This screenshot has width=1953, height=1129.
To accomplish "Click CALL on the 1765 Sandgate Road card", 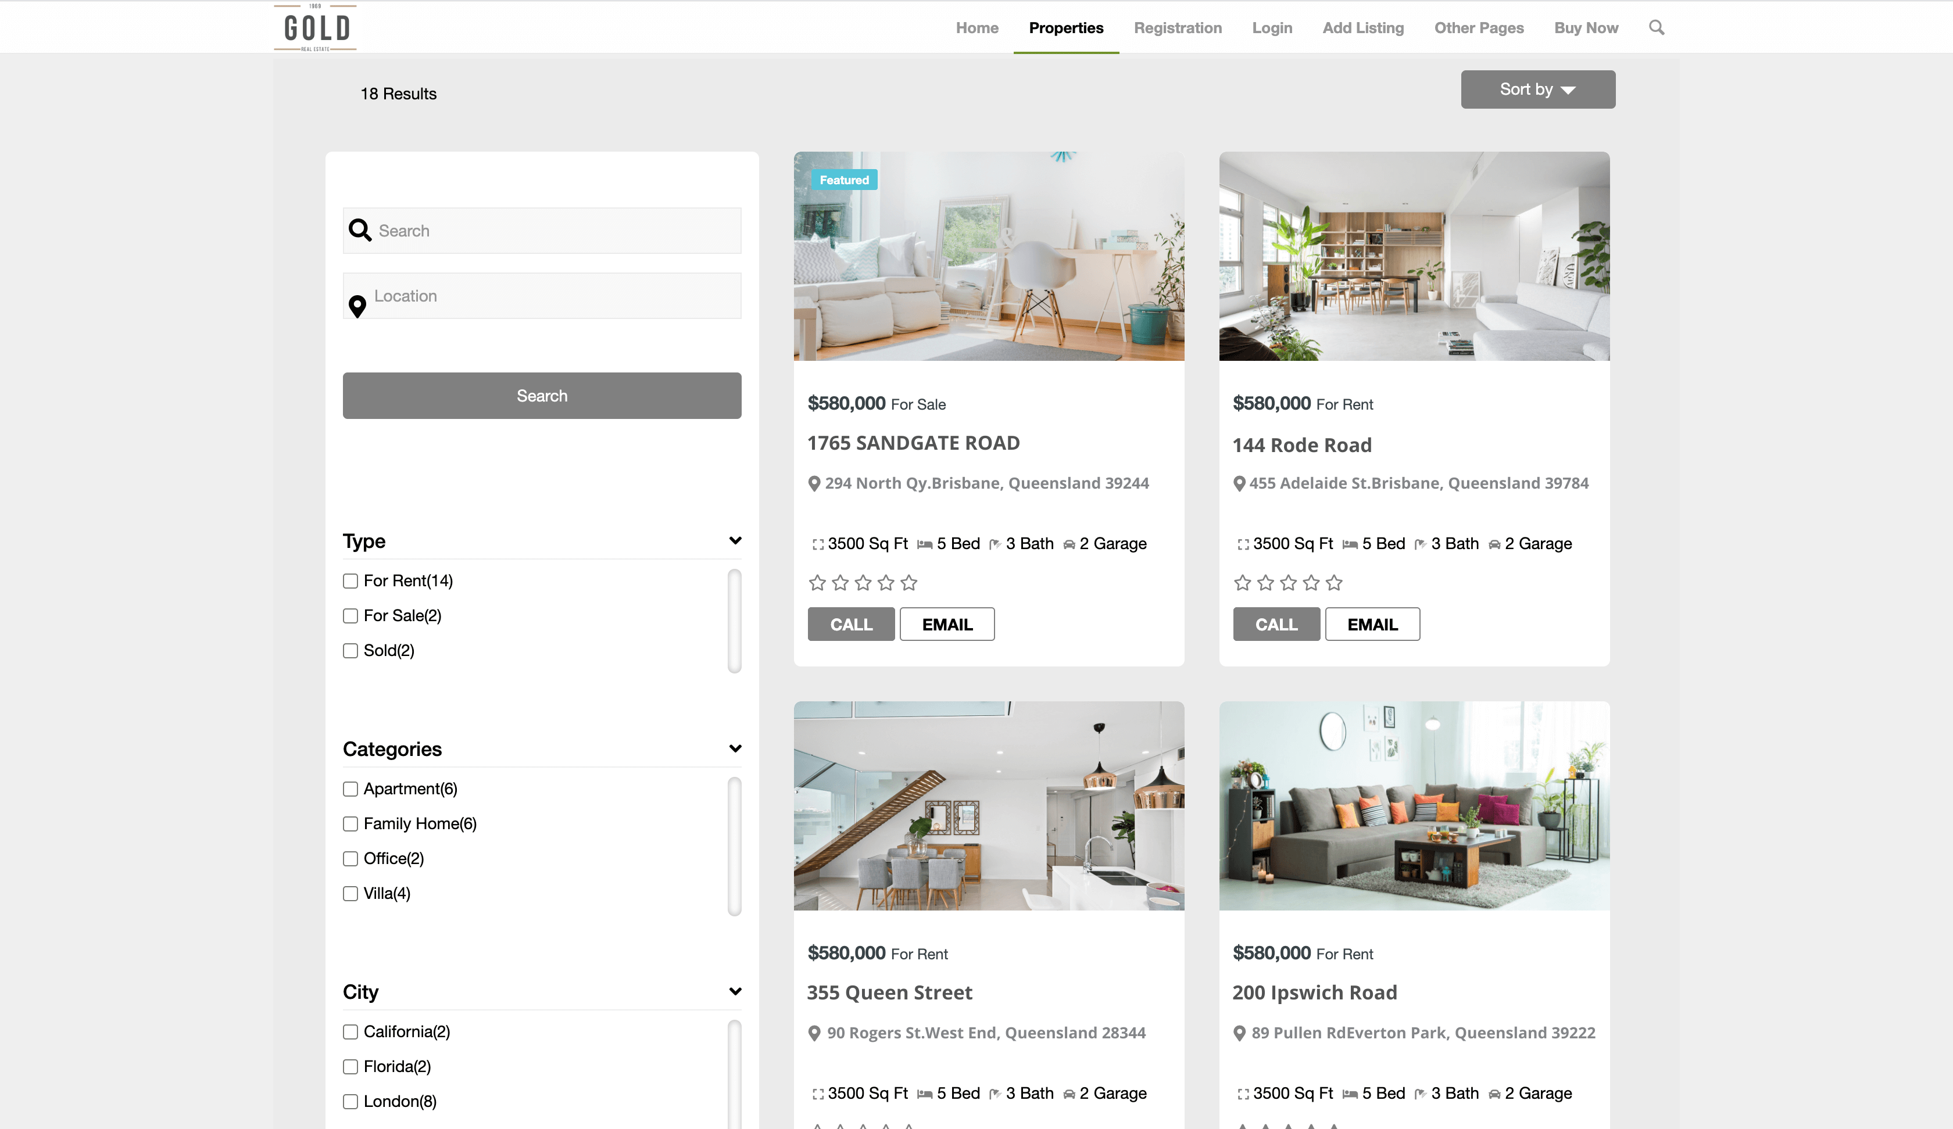I will coord(851,625).
